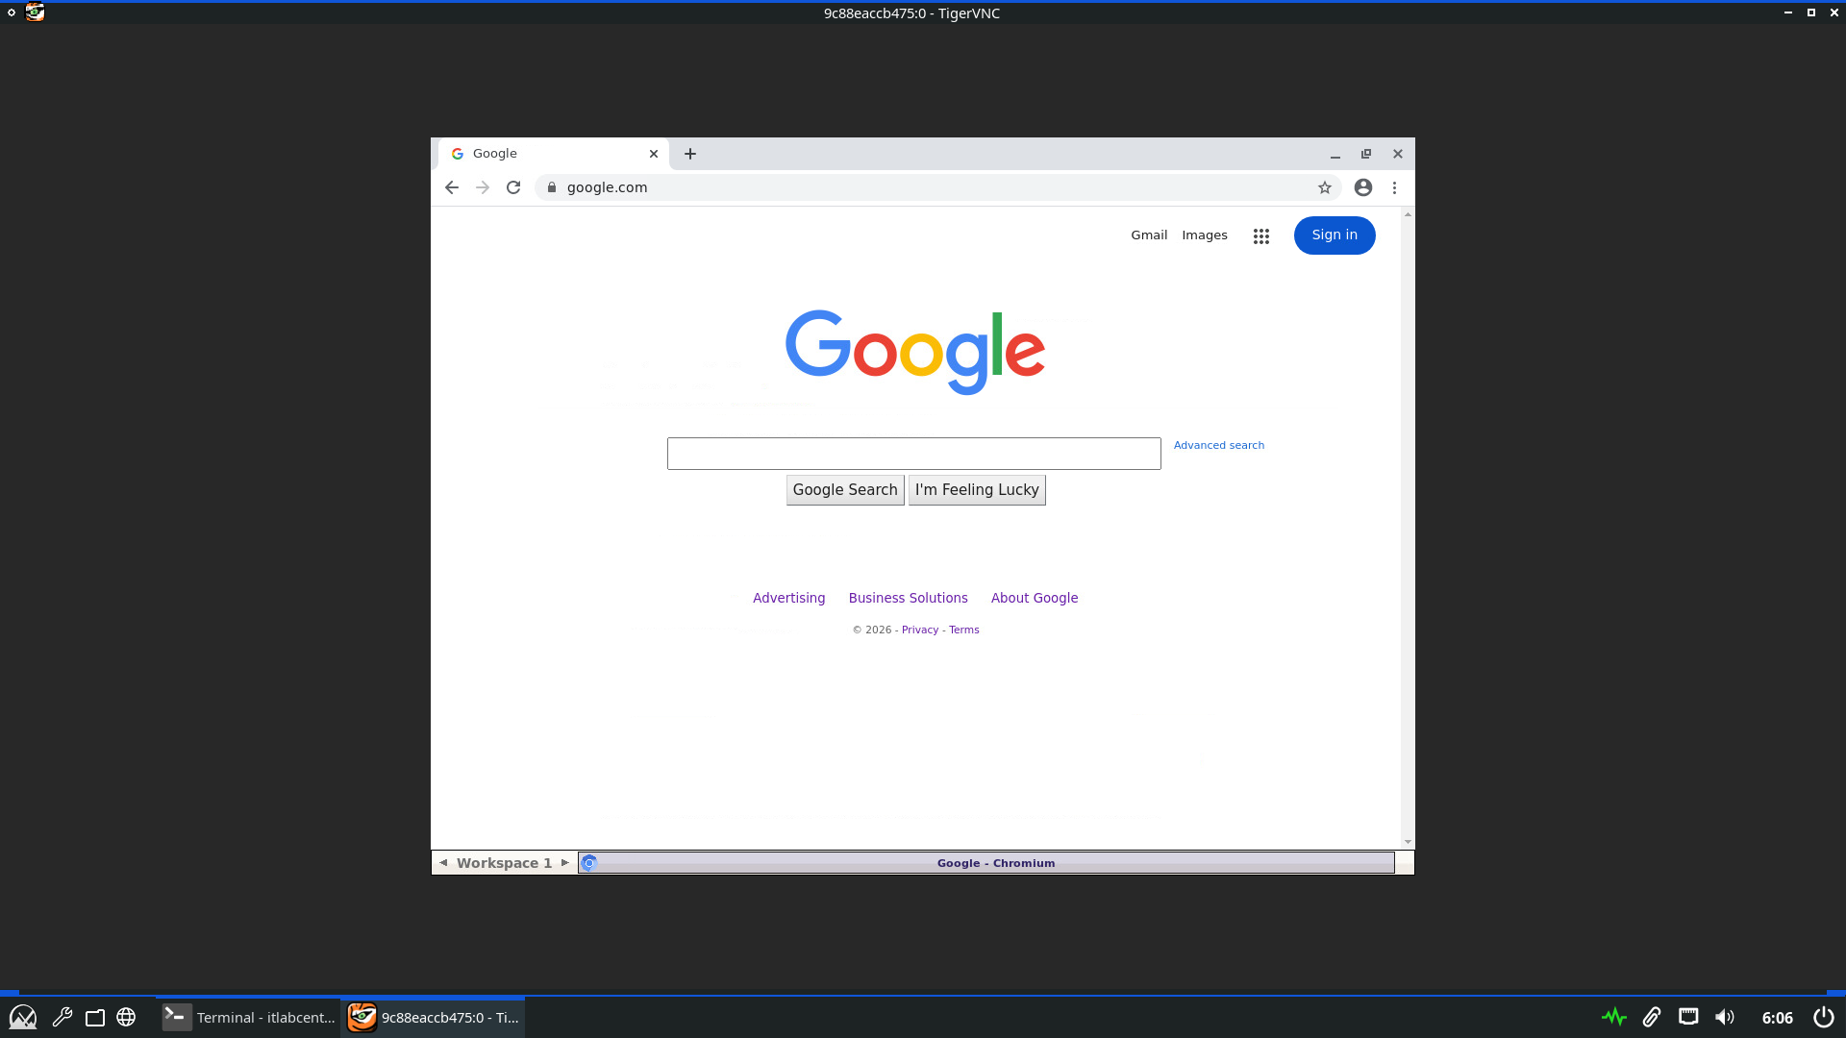Screen dimensions: 1846x1038
Task: Bookmark this page with star icon
Action: (x=1325, y=187)
